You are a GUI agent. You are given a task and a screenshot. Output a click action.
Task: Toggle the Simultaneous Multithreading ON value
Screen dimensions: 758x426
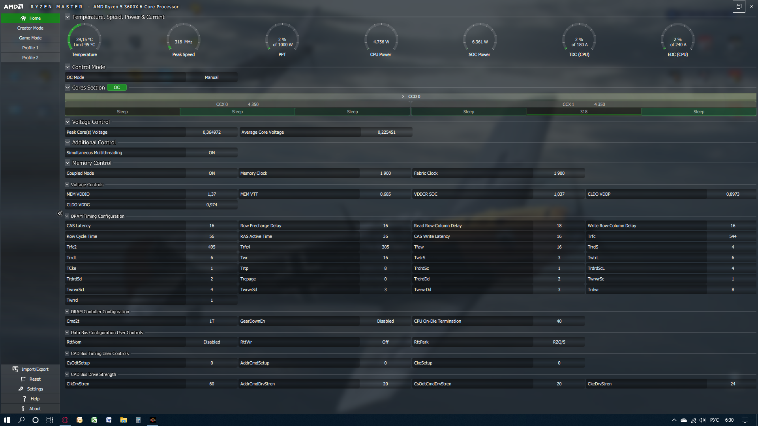coord(212,153)
